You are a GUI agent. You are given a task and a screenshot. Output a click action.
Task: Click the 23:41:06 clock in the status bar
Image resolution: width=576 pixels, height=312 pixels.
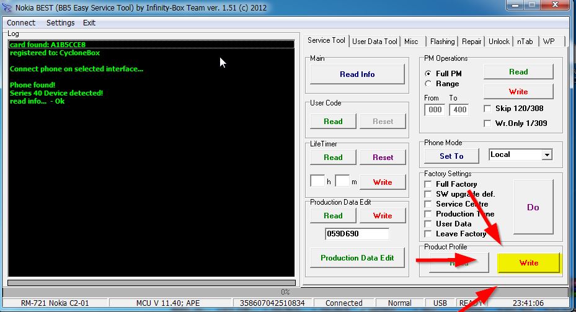click(528, 303)
